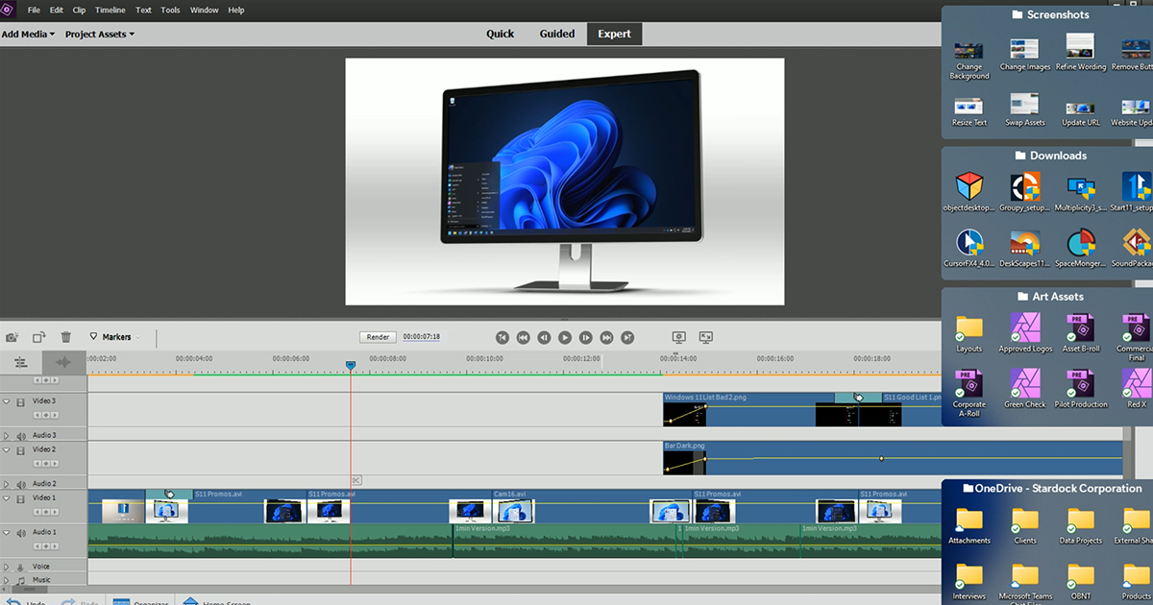This screenshot has height=605, width=1153.
Task: Click the audio waveform view icon
Action: (x=63, y=362)
